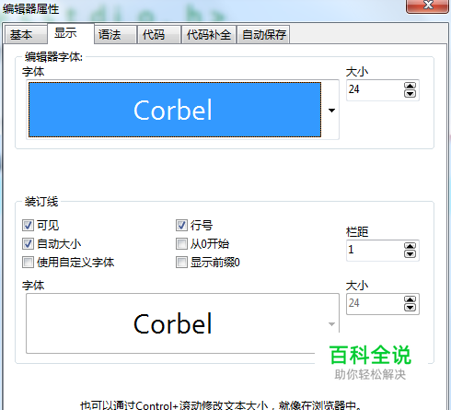Decrease 栏距 with the down arrow

pos(411,254)
